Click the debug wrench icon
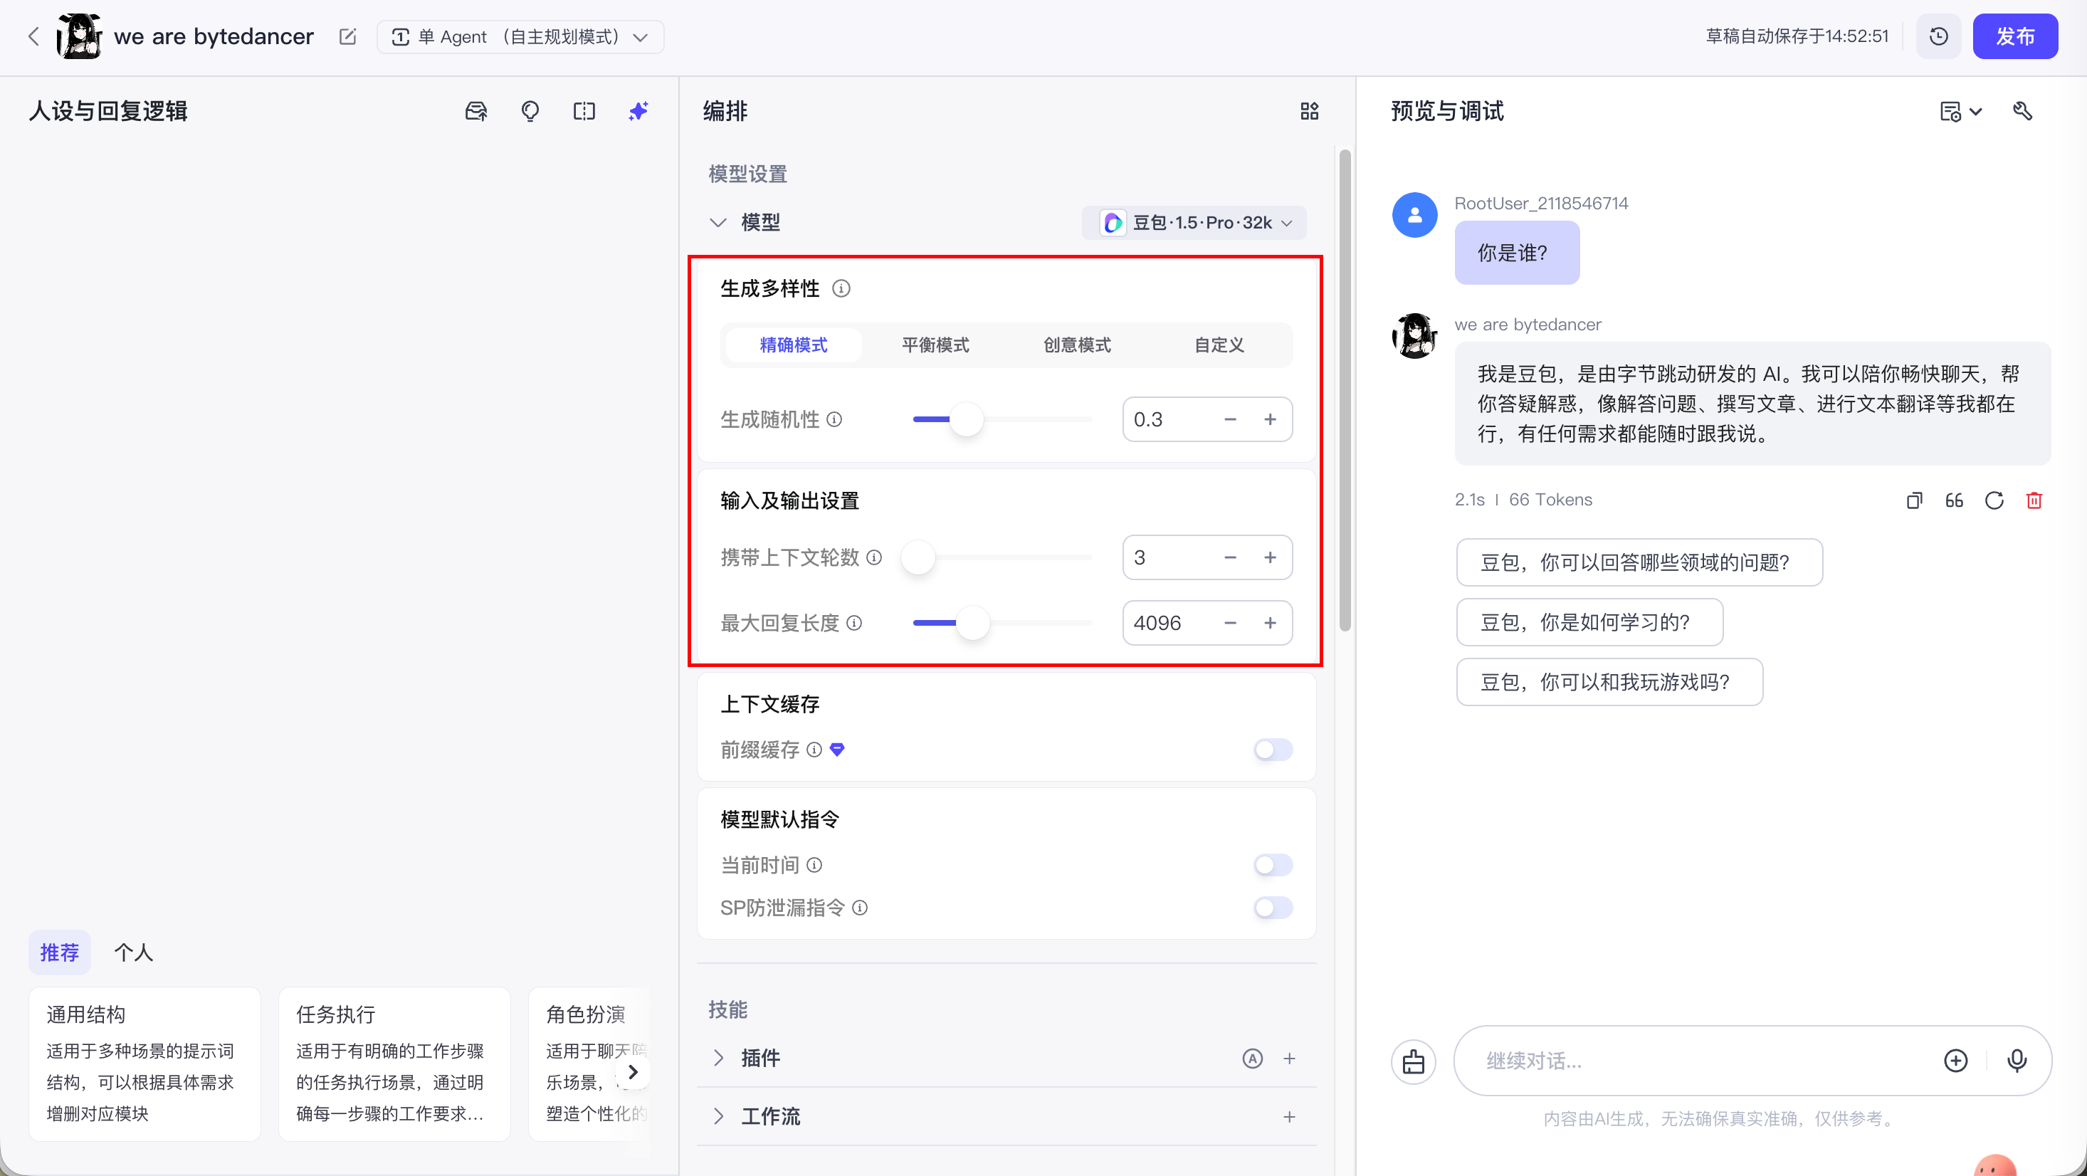Image resolution: width=2087 pixels, height=1176 pixels. [x=2022, y=111]
